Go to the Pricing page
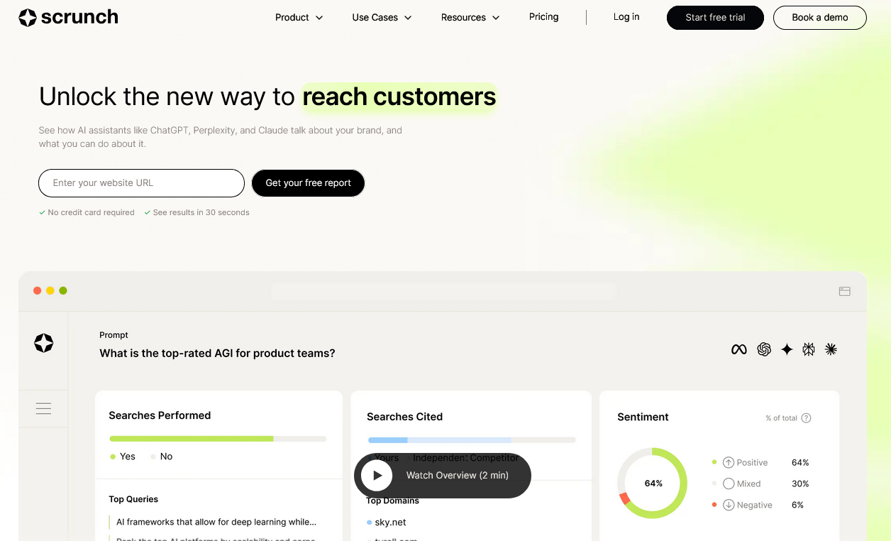Screen dimensions: 891x541 543,17
